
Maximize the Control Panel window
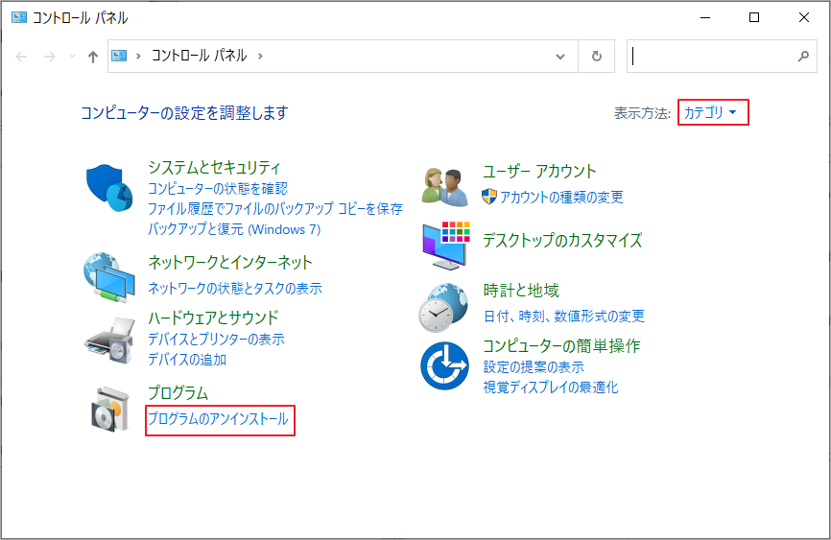[754, 17]
